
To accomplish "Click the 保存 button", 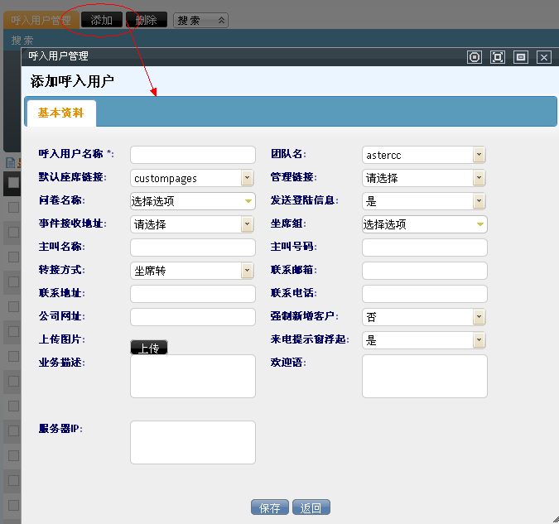I will click(x=269, y=508).
